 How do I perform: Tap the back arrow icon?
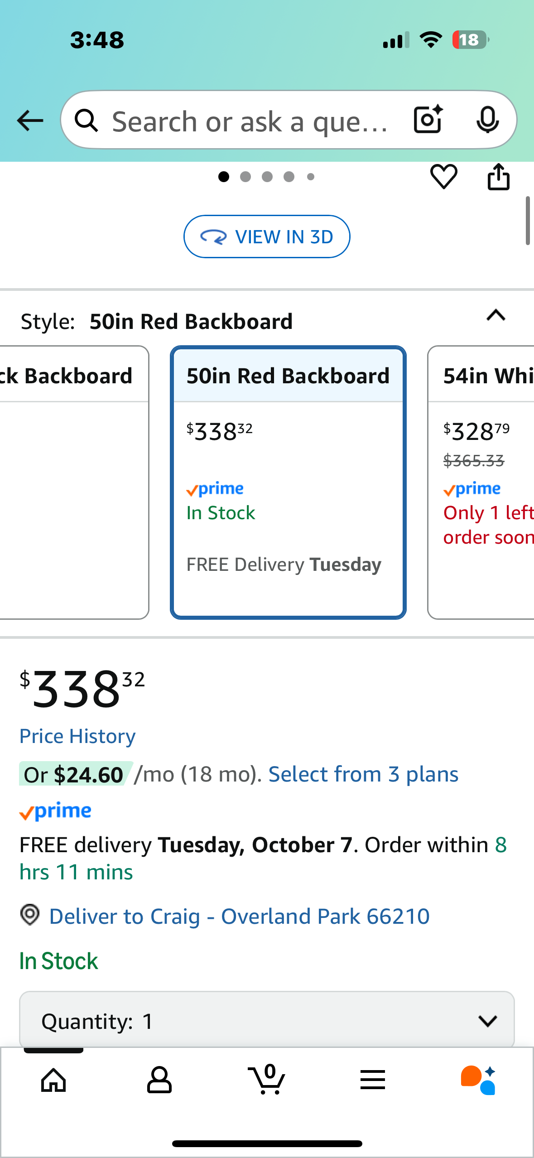30,121
